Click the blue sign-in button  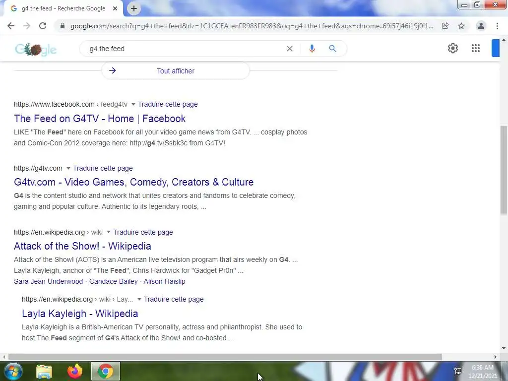(496, 48)
